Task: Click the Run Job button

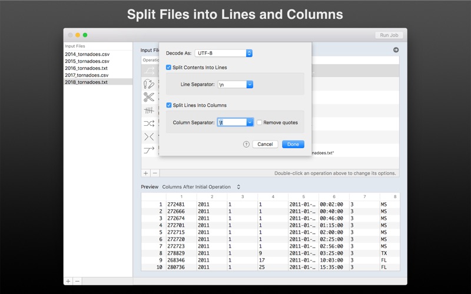Action: pyautogui.click(x=389, y=35)
